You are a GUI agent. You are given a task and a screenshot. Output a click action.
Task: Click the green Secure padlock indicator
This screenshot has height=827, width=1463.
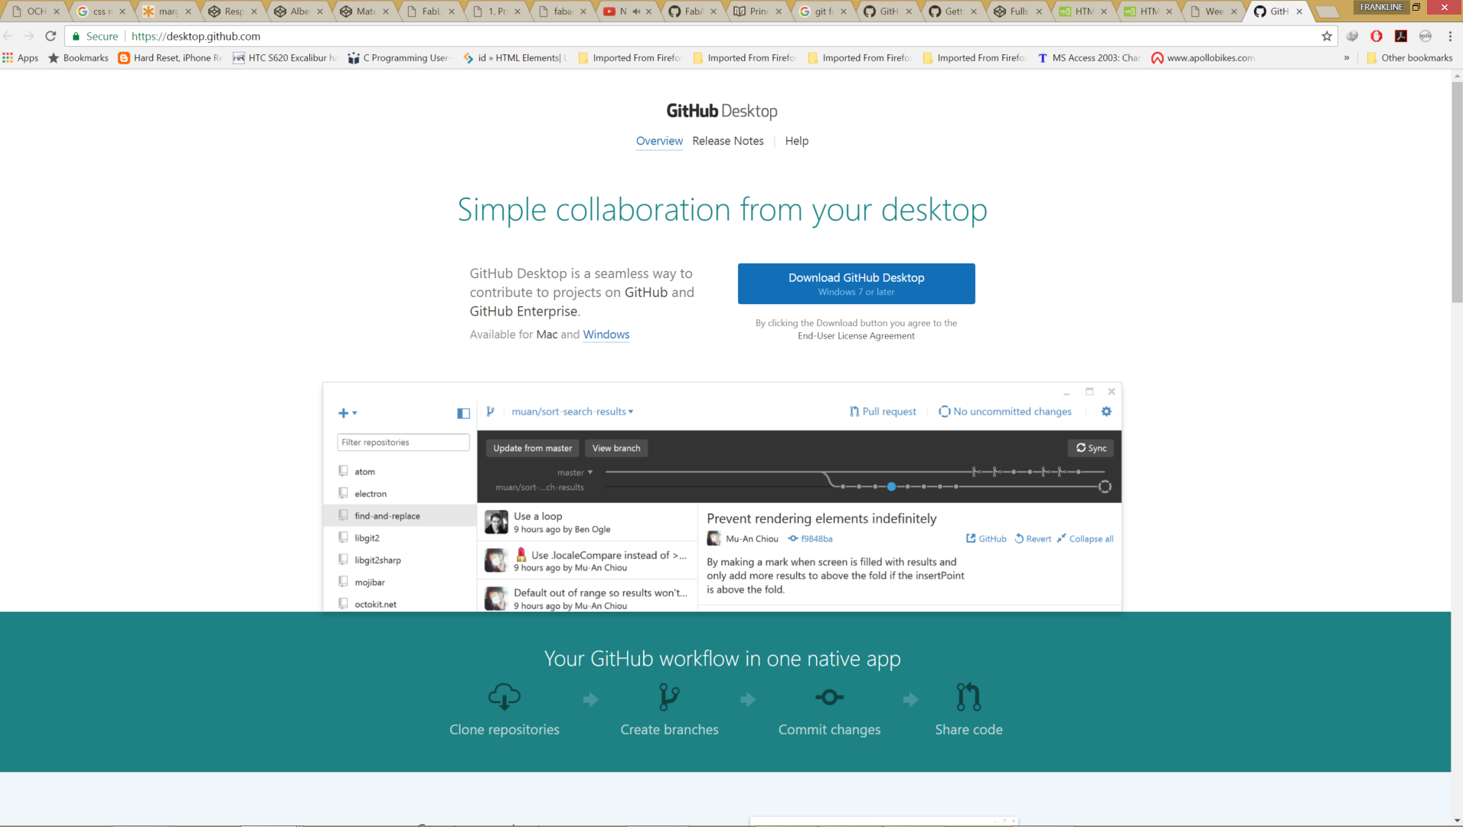coord(95,36)
